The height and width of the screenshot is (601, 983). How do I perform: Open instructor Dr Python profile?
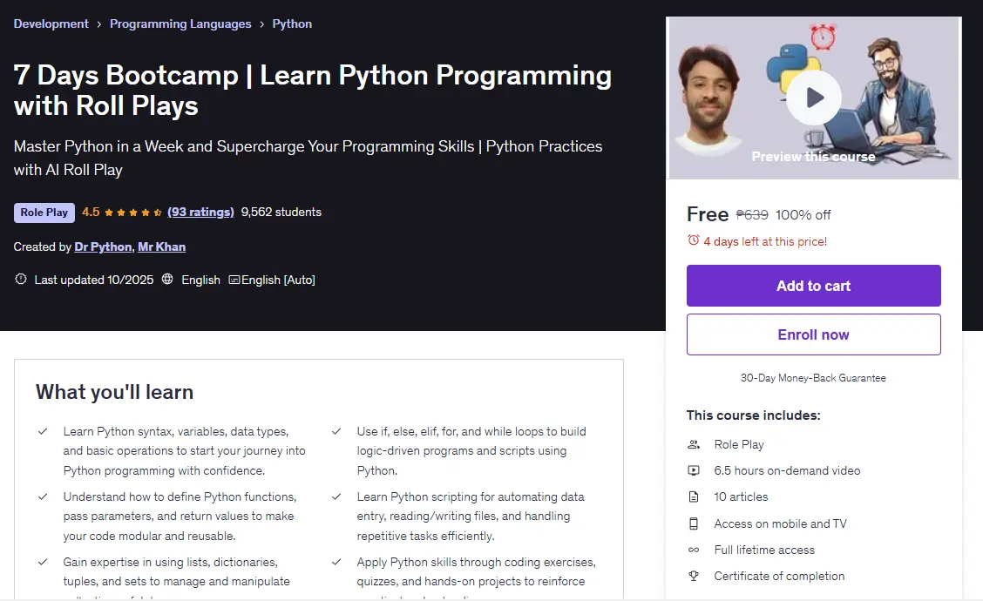coord(103,246)
